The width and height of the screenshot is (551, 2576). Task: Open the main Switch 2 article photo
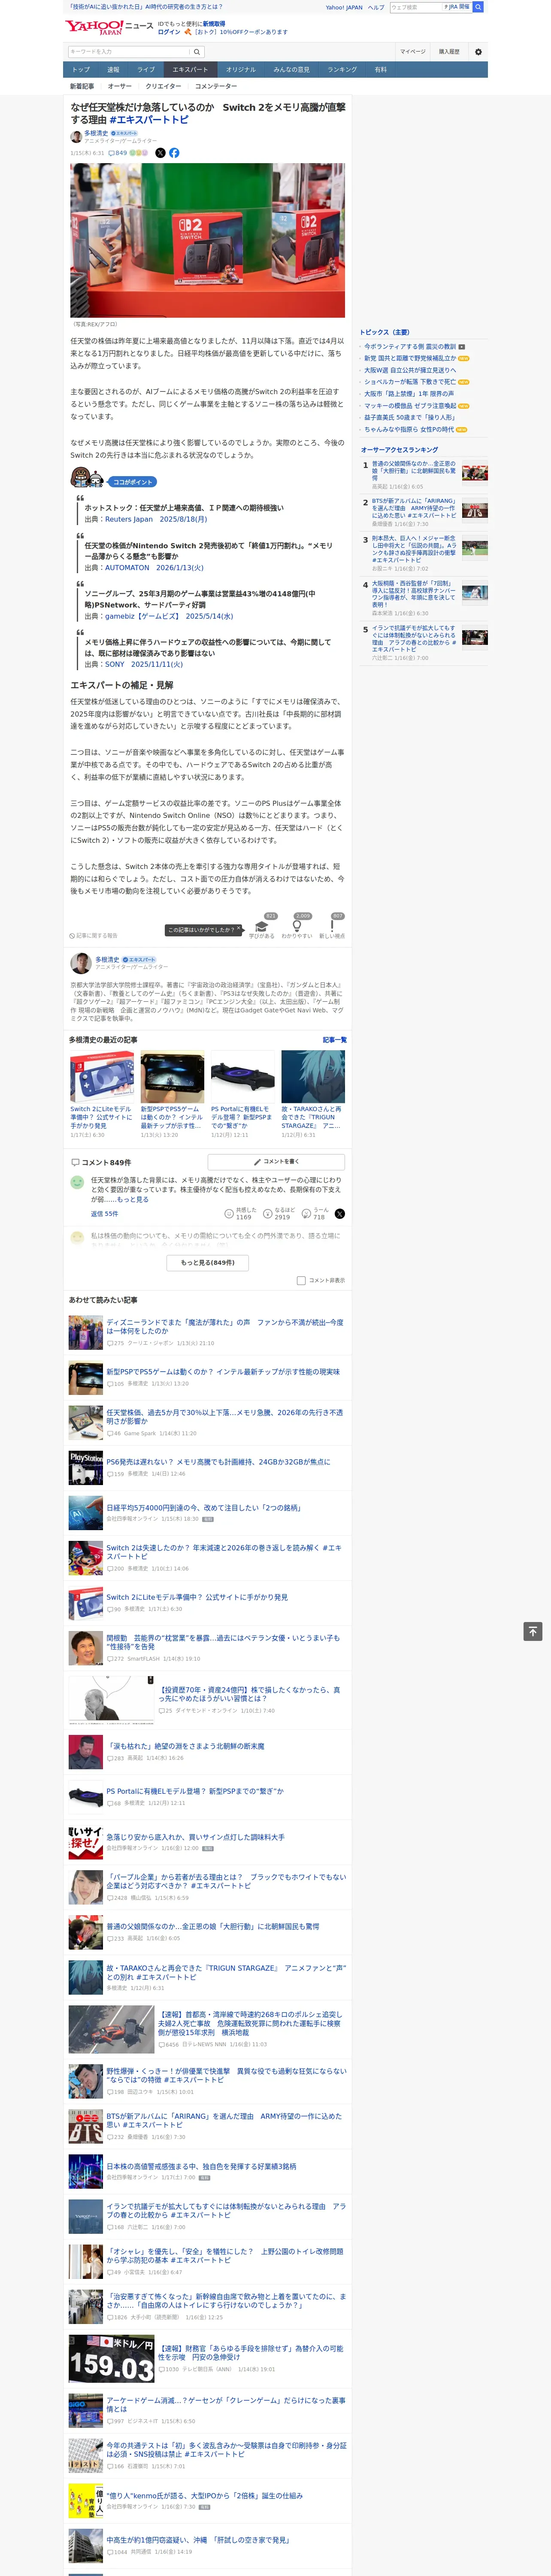click(207, 240)
